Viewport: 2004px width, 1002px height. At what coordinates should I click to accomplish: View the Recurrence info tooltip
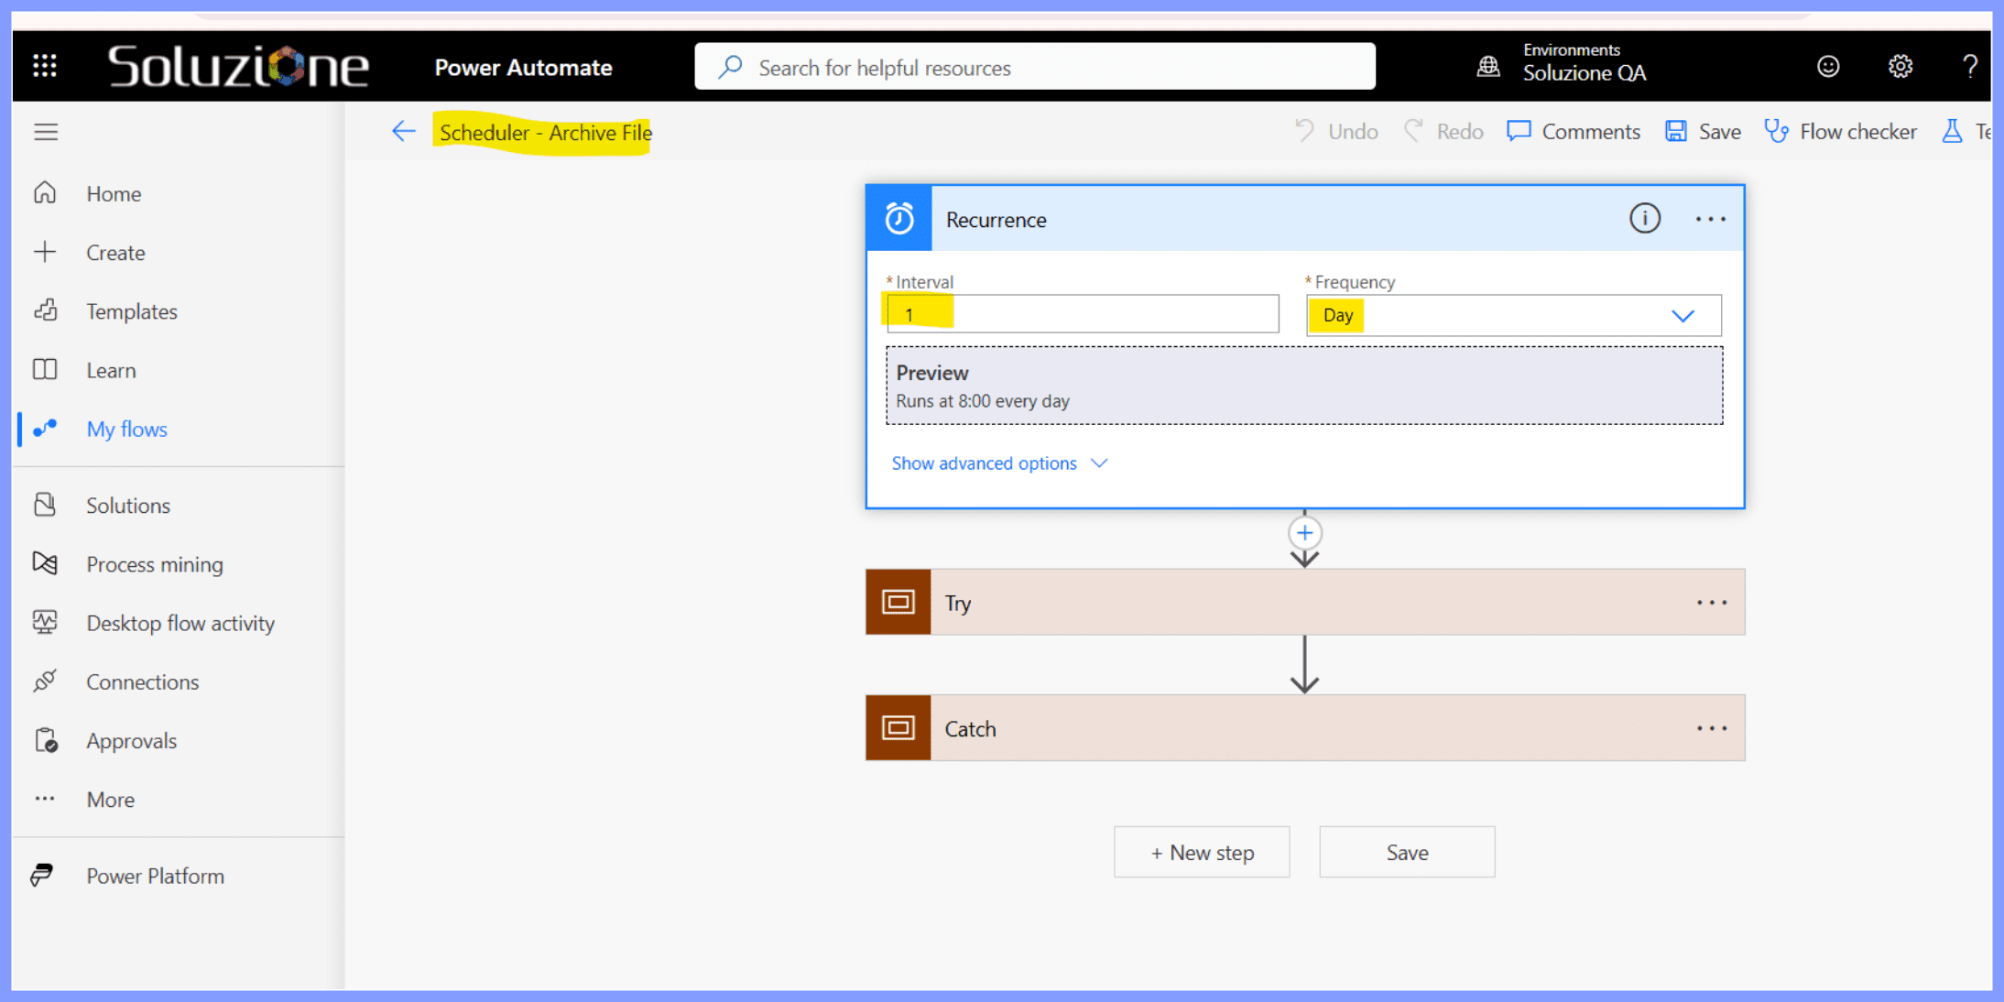(1644, 218)
